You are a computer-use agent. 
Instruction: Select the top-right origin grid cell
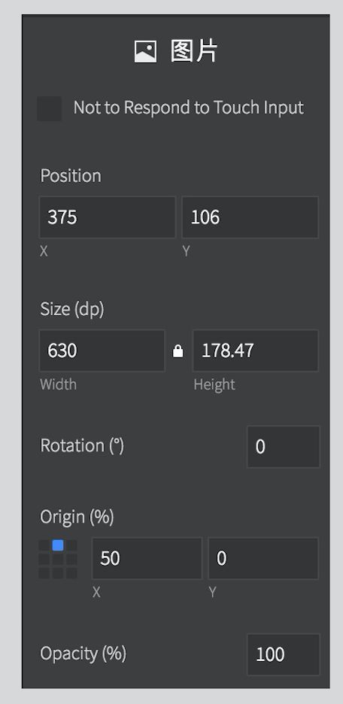71,545
